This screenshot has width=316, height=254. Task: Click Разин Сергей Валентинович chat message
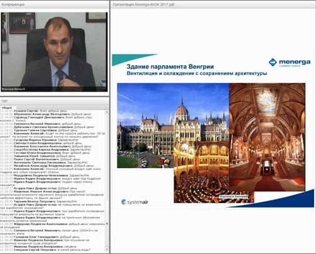coord(40,159)
